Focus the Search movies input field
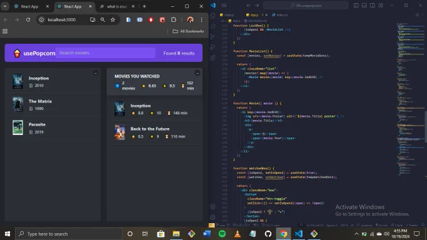 pos(105,53)
